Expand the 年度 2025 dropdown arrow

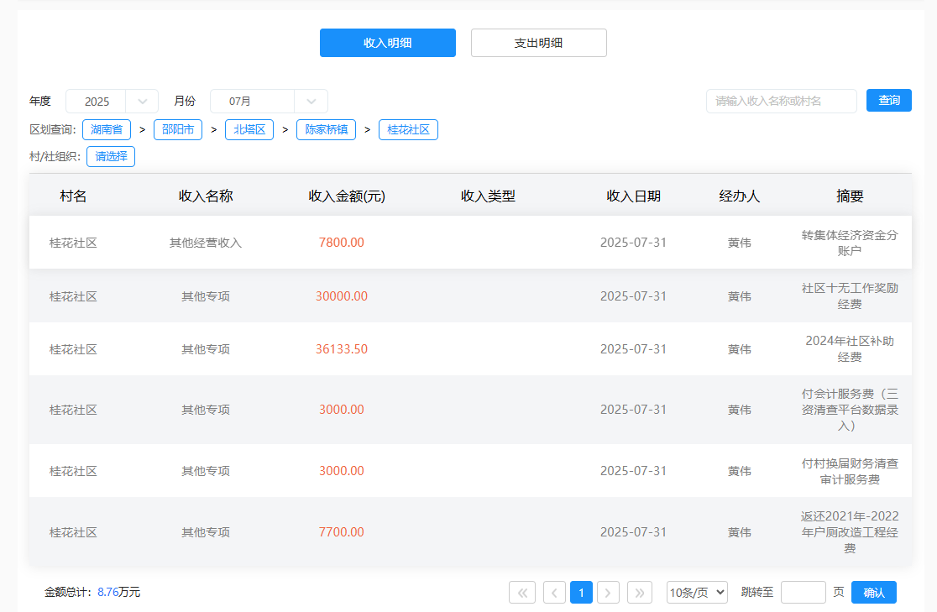point(142,102)
